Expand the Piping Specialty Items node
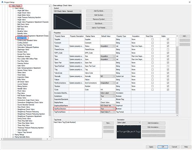 (13, 137)
